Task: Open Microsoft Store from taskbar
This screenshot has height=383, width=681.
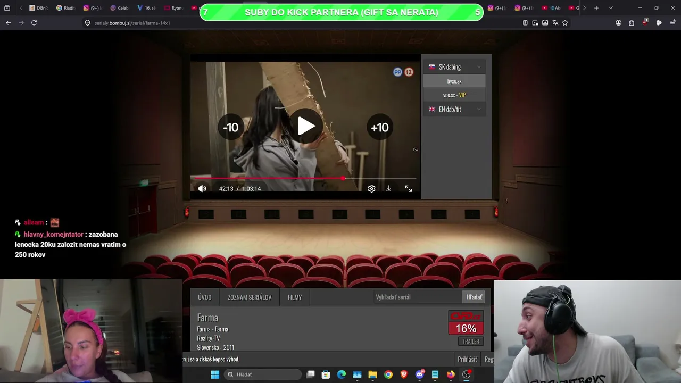Action: tap(326, 374)
